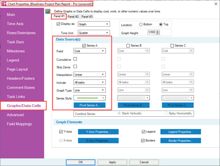The width and height of the screenshot is (220, 166).
Task: Click the Y-Axis Properties button
Action: pyautogui.click(x=98, y=132)
